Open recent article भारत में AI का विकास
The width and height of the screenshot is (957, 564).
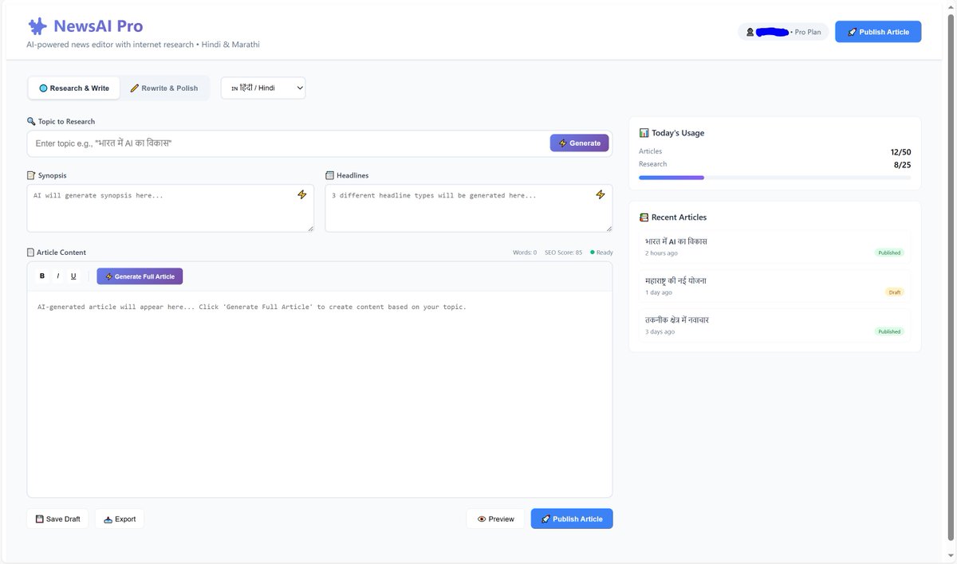pyautogui.click(x=774, y=246)
